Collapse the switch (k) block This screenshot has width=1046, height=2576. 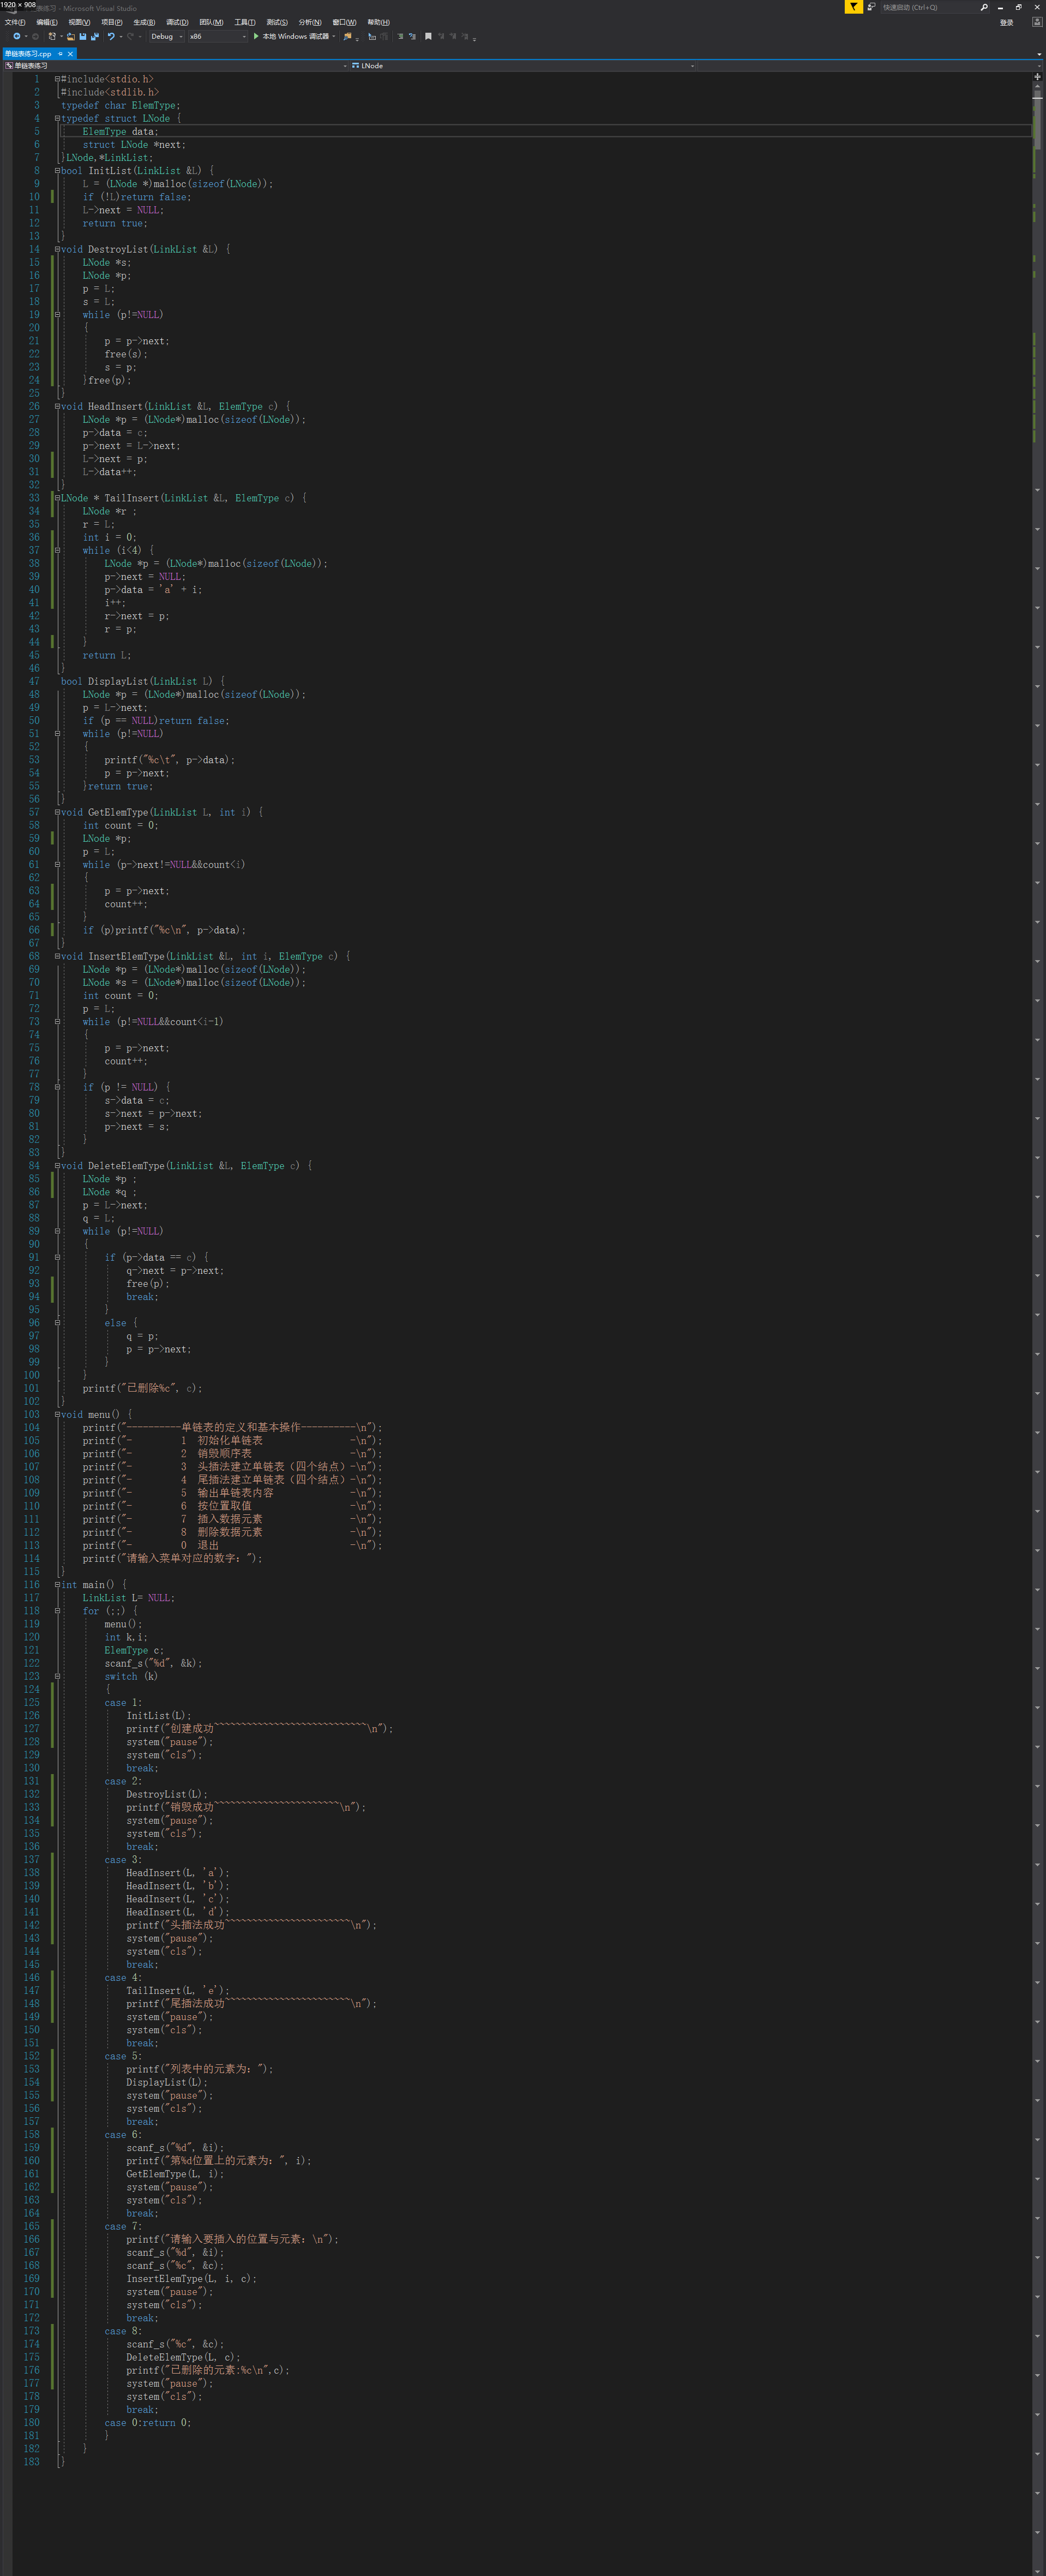(x=57, y=1676)
